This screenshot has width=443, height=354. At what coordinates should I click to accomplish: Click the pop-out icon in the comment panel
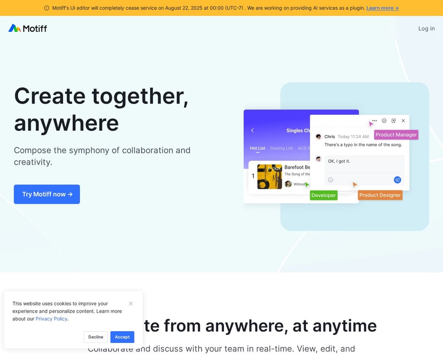394,121
